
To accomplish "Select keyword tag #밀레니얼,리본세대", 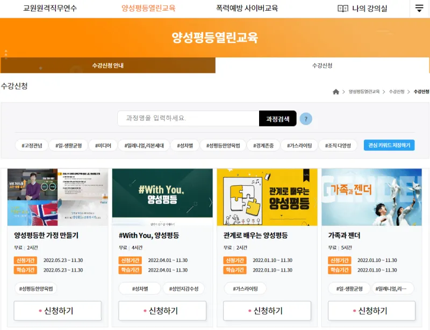I will [x=144, y=145].
